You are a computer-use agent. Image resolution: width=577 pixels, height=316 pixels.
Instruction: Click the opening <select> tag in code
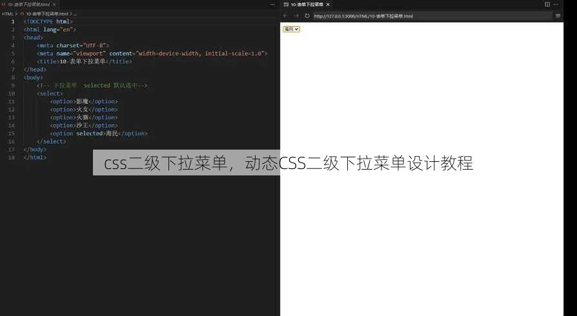coord(50,94)
